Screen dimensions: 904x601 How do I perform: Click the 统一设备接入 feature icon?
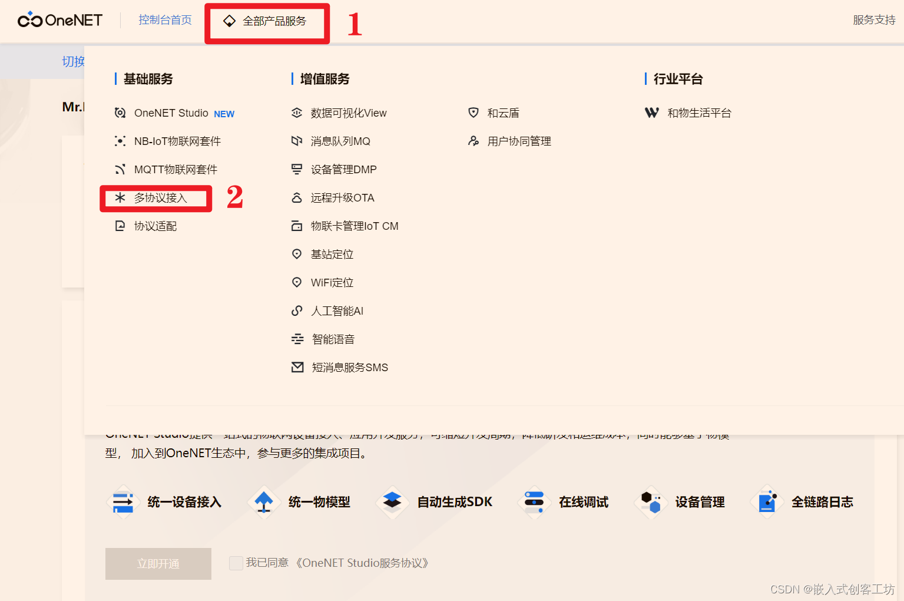[x=123, y=502]
